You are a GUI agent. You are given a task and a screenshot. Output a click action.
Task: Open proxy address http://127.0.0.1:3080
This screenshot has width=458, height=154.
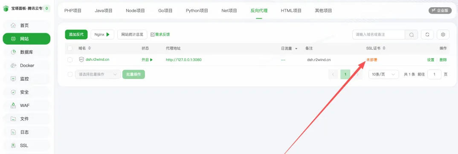point(184,60)
